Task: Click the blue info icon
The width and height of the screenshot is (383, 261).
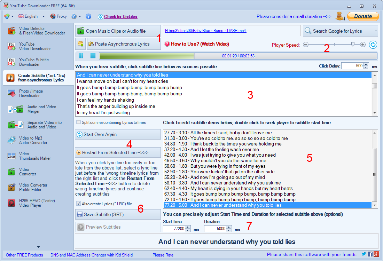Action: [x=88, y=16]
